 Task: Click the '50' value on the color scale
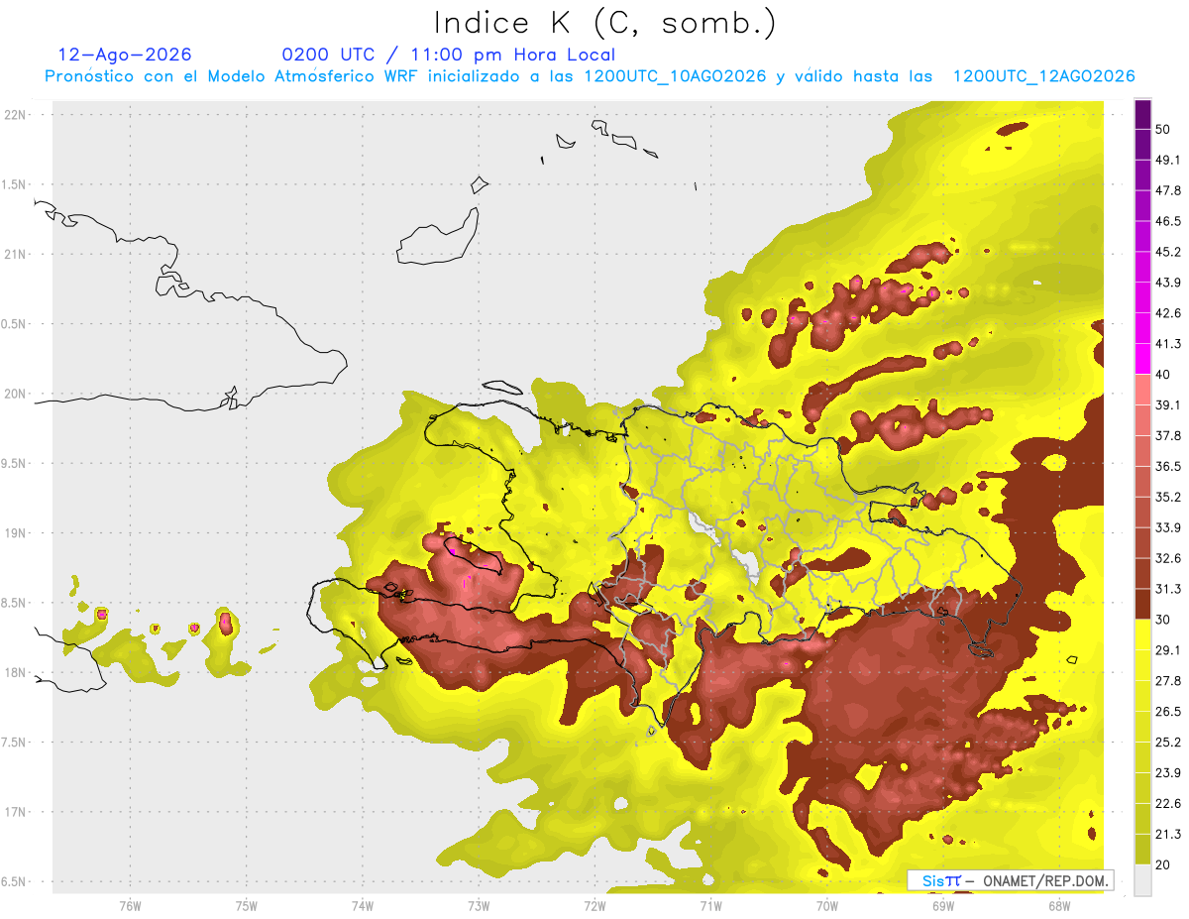[x=1164, y=130]
